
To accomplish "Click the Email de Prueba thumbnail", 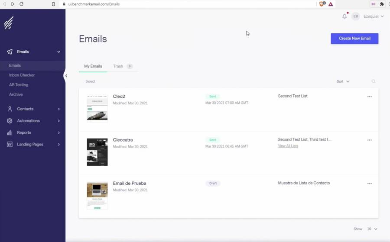I will tap(97, 196).
